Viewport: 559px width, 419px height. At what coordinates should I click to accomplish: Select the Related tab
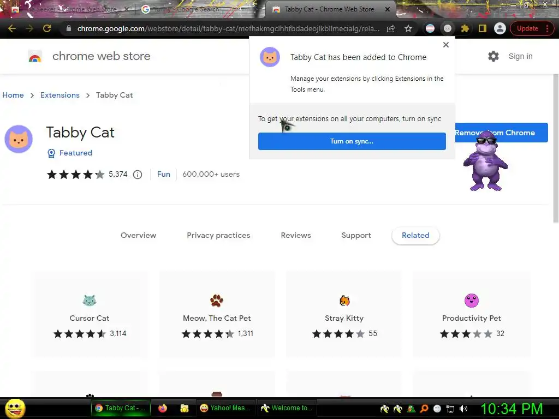pyautogui.click(x=415, y=236)
